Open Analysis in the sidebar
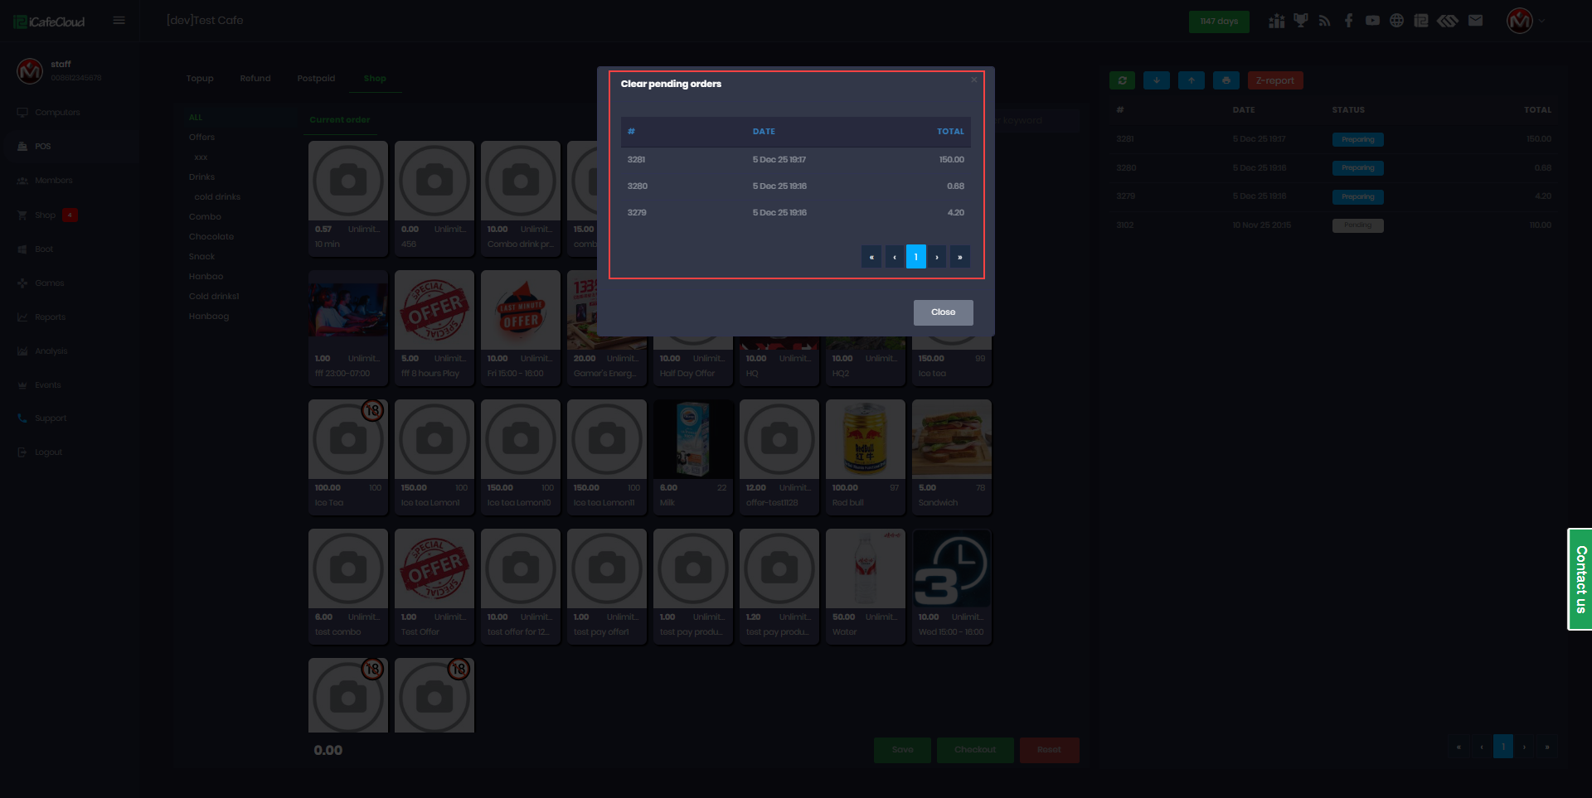This screenshot has width=1592, height=798. pyautogui.click(x=51, y=351)
